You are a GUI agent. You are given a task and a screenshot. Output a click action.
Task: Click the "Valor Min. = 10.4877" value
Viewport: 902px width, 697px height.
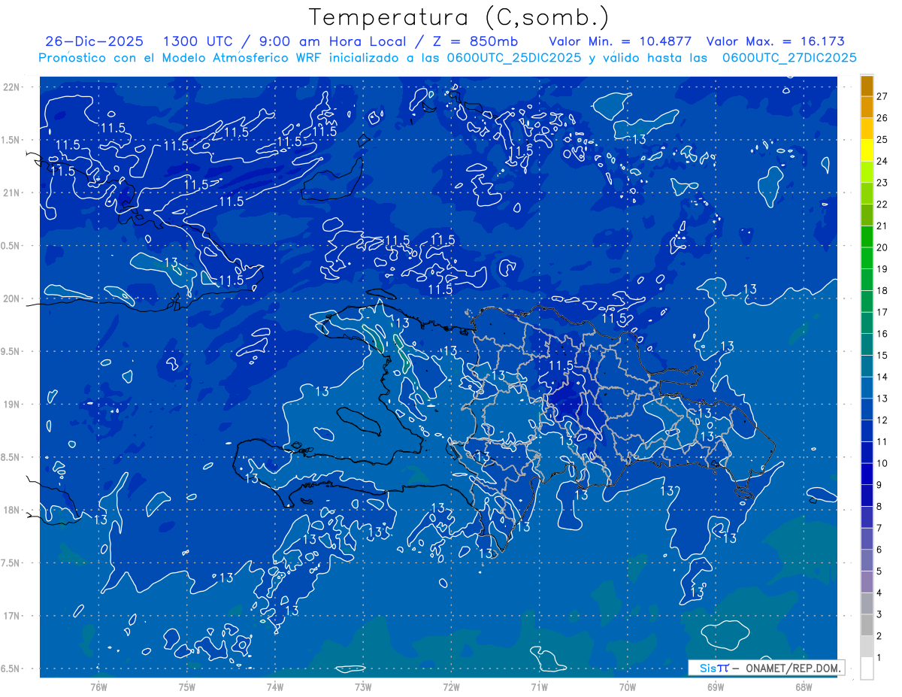coord(619,42)
